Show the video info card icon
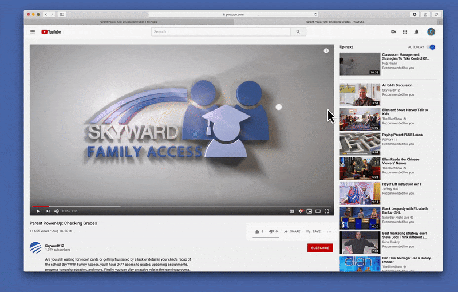Screen dimensions: 458x292 326,51
